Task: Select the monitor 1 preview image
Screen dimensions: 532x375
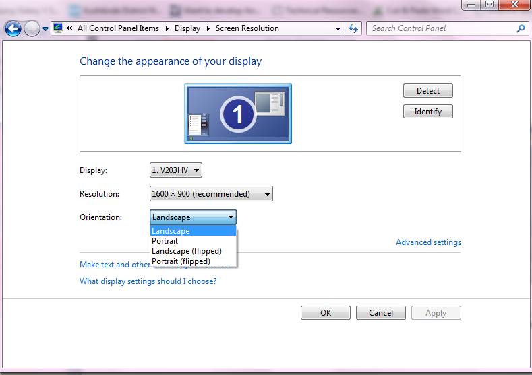Action: (237, 114)
